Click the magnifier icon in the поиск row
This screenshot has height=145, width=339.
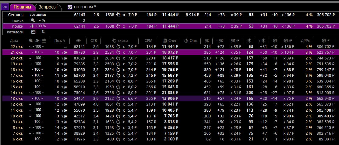coord(33,21)
